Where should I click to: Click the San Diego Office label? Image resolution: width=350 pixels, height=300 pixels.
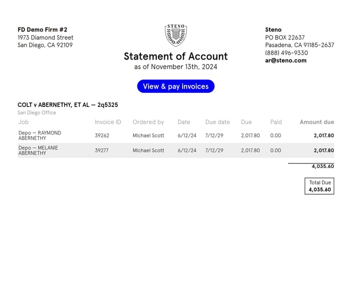[37, 113]
